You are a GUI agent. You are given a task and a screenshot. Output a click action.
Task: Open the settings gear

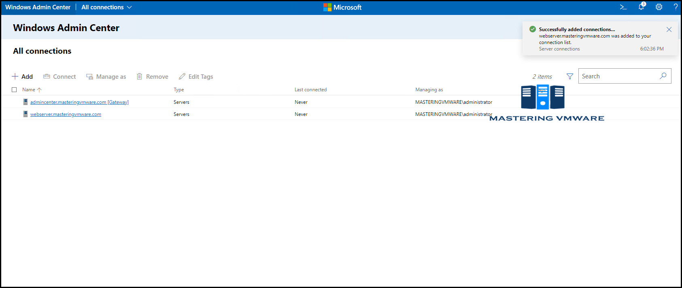click(659, 7)
